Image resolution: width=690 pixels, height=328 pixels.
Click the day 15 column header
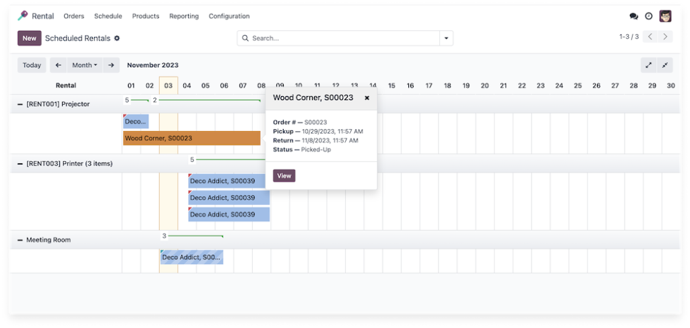click(391, 85)
